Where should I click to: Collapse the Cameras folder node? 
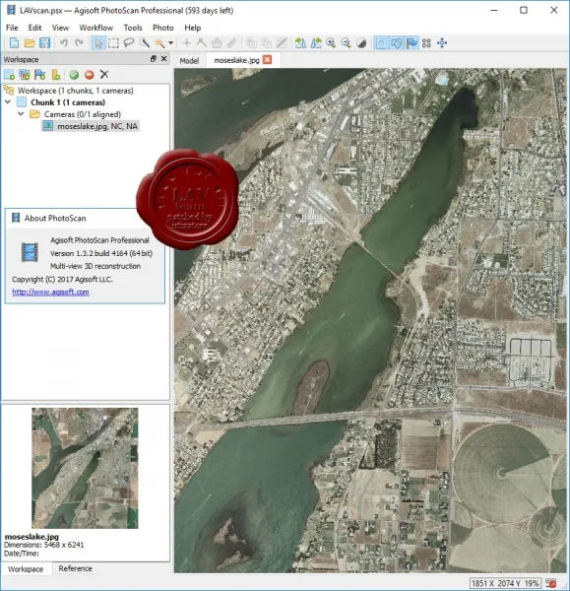(21, 114)
